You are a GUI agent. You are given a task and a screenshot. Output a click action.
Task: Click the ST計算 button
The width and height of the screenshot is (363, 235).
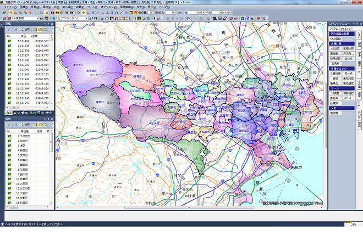point(335,49)
